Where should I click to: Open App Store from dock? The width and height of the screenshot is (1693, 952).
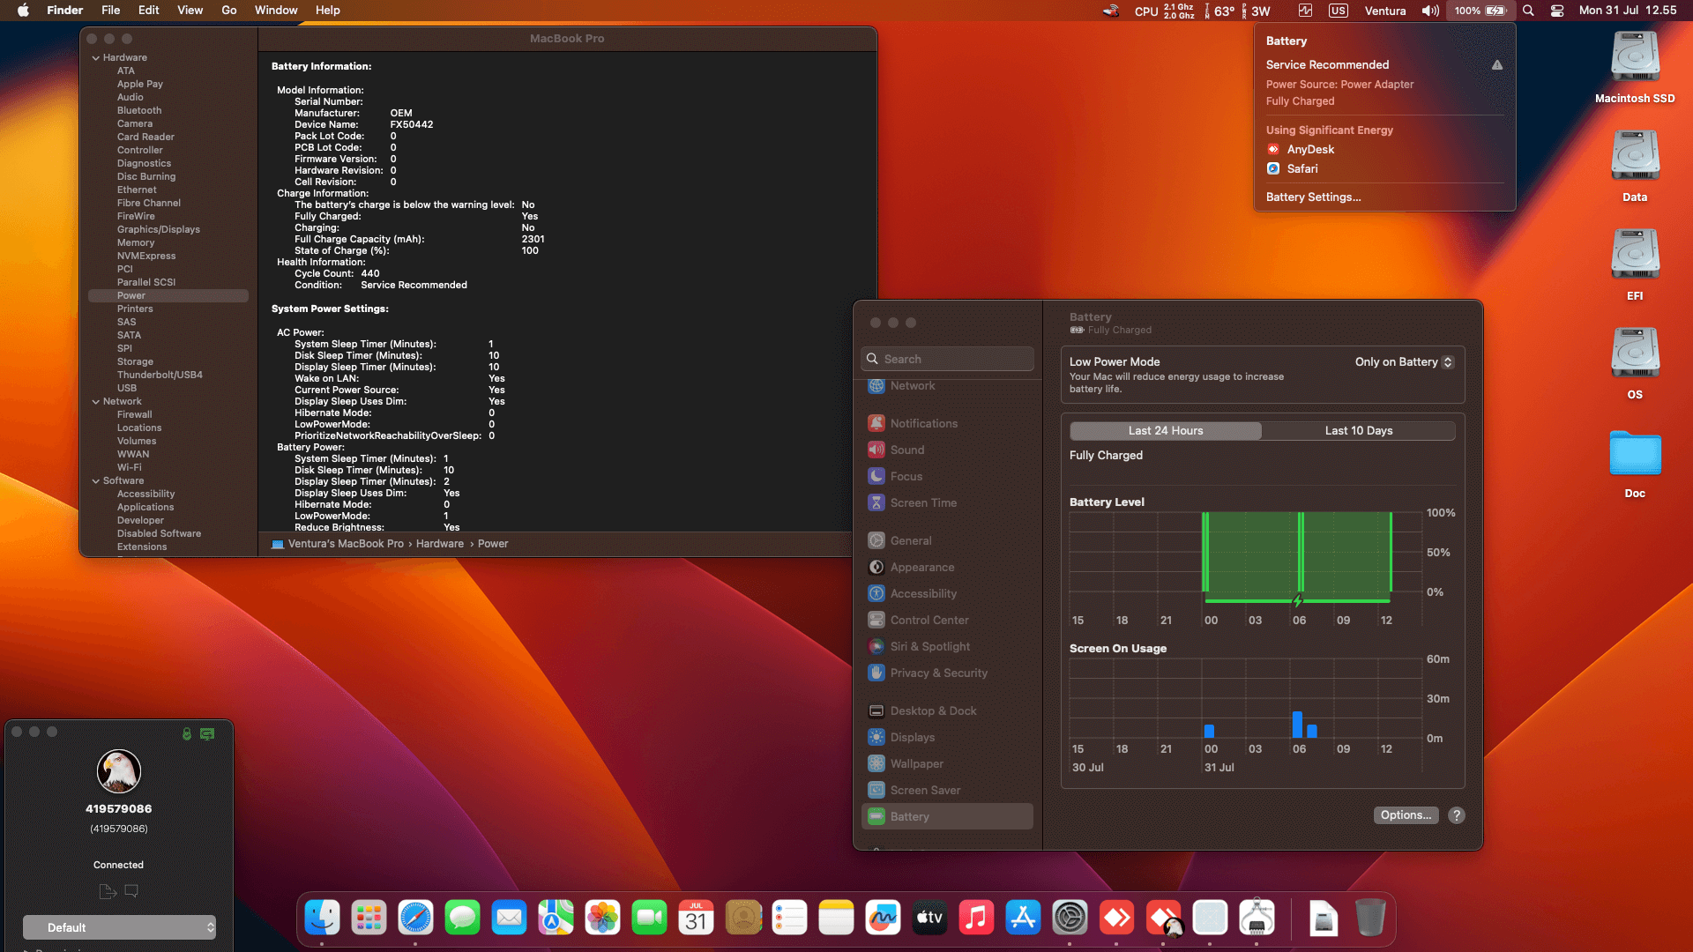(1023, 919)
